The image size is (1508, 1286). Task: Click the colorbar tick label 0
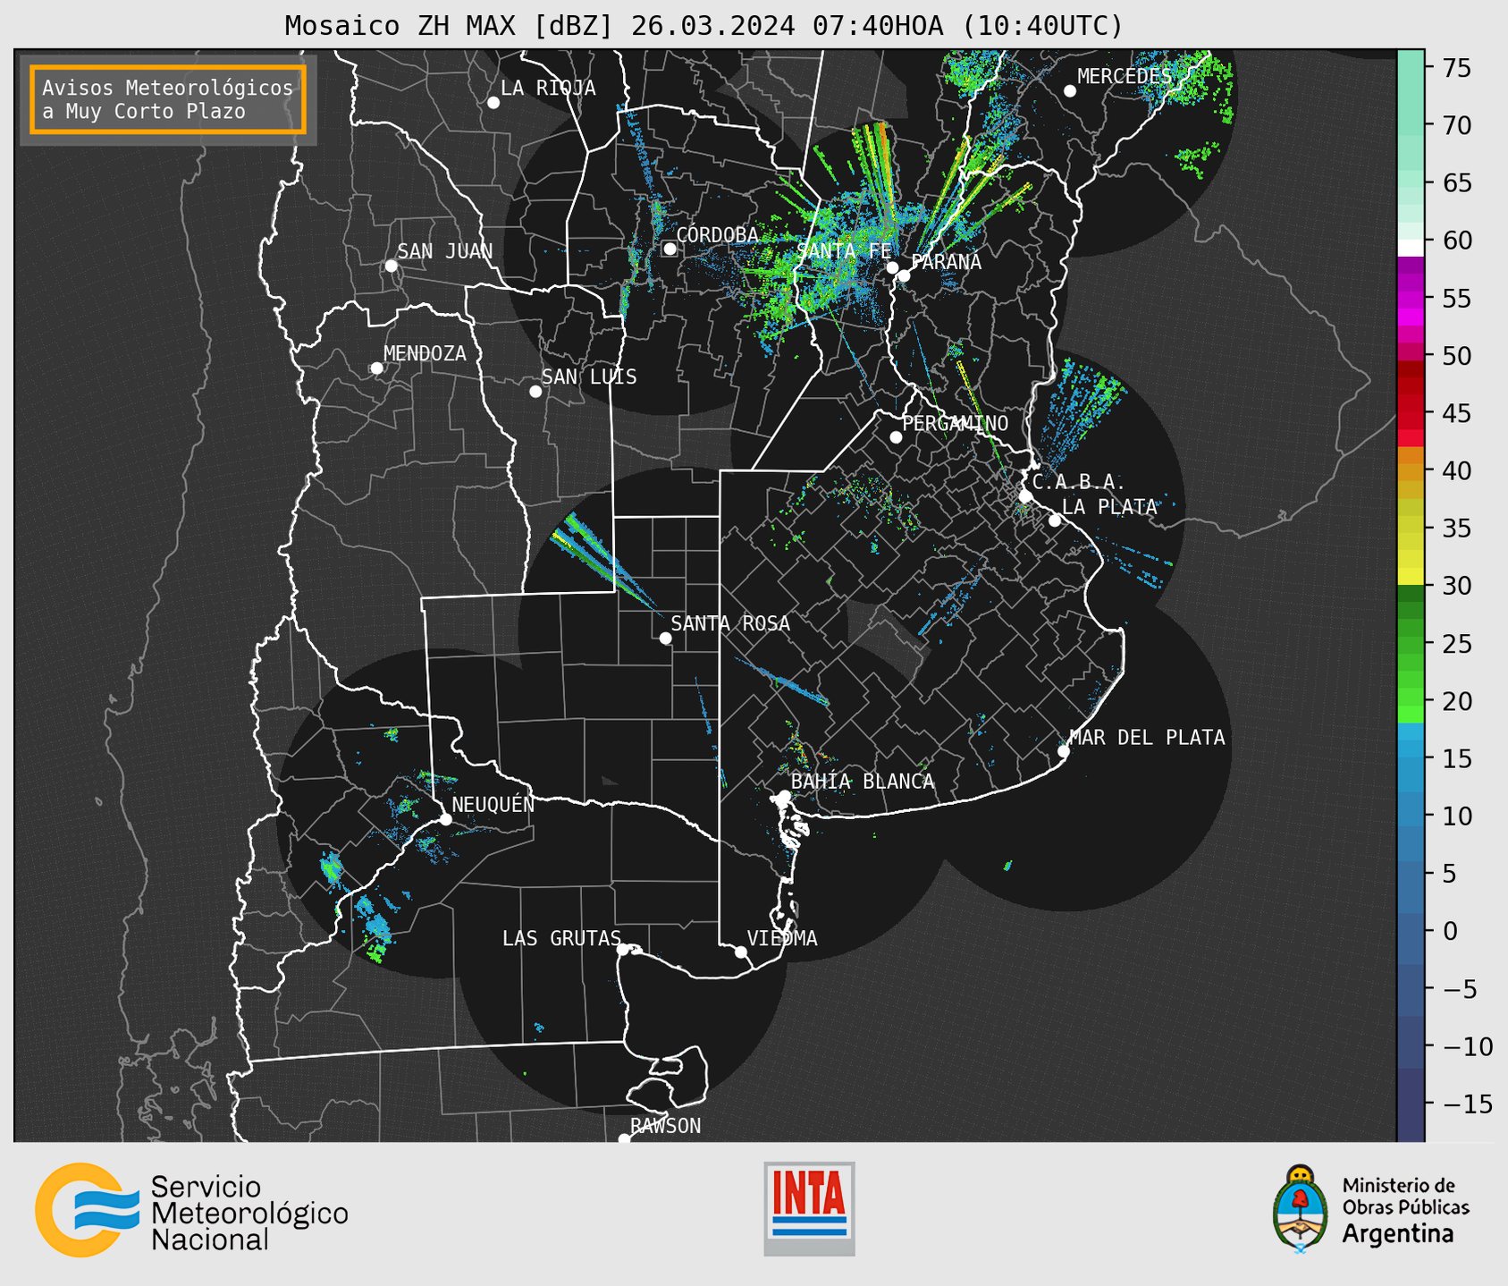coord(1450,931)
